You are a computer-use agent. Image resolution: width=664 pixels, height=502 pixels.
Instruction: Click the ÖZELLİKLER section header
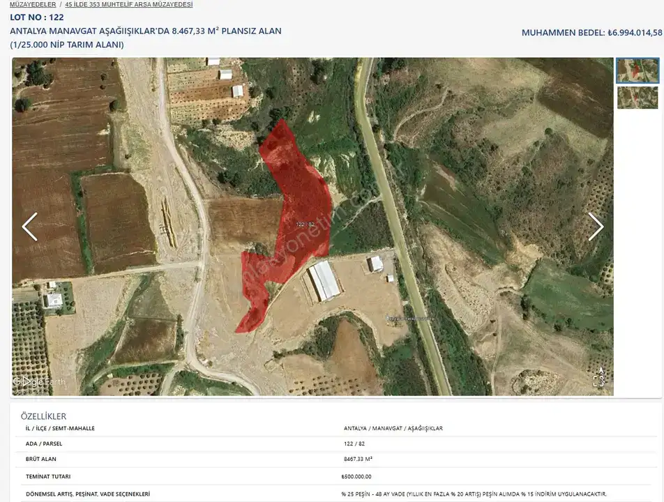45,416
